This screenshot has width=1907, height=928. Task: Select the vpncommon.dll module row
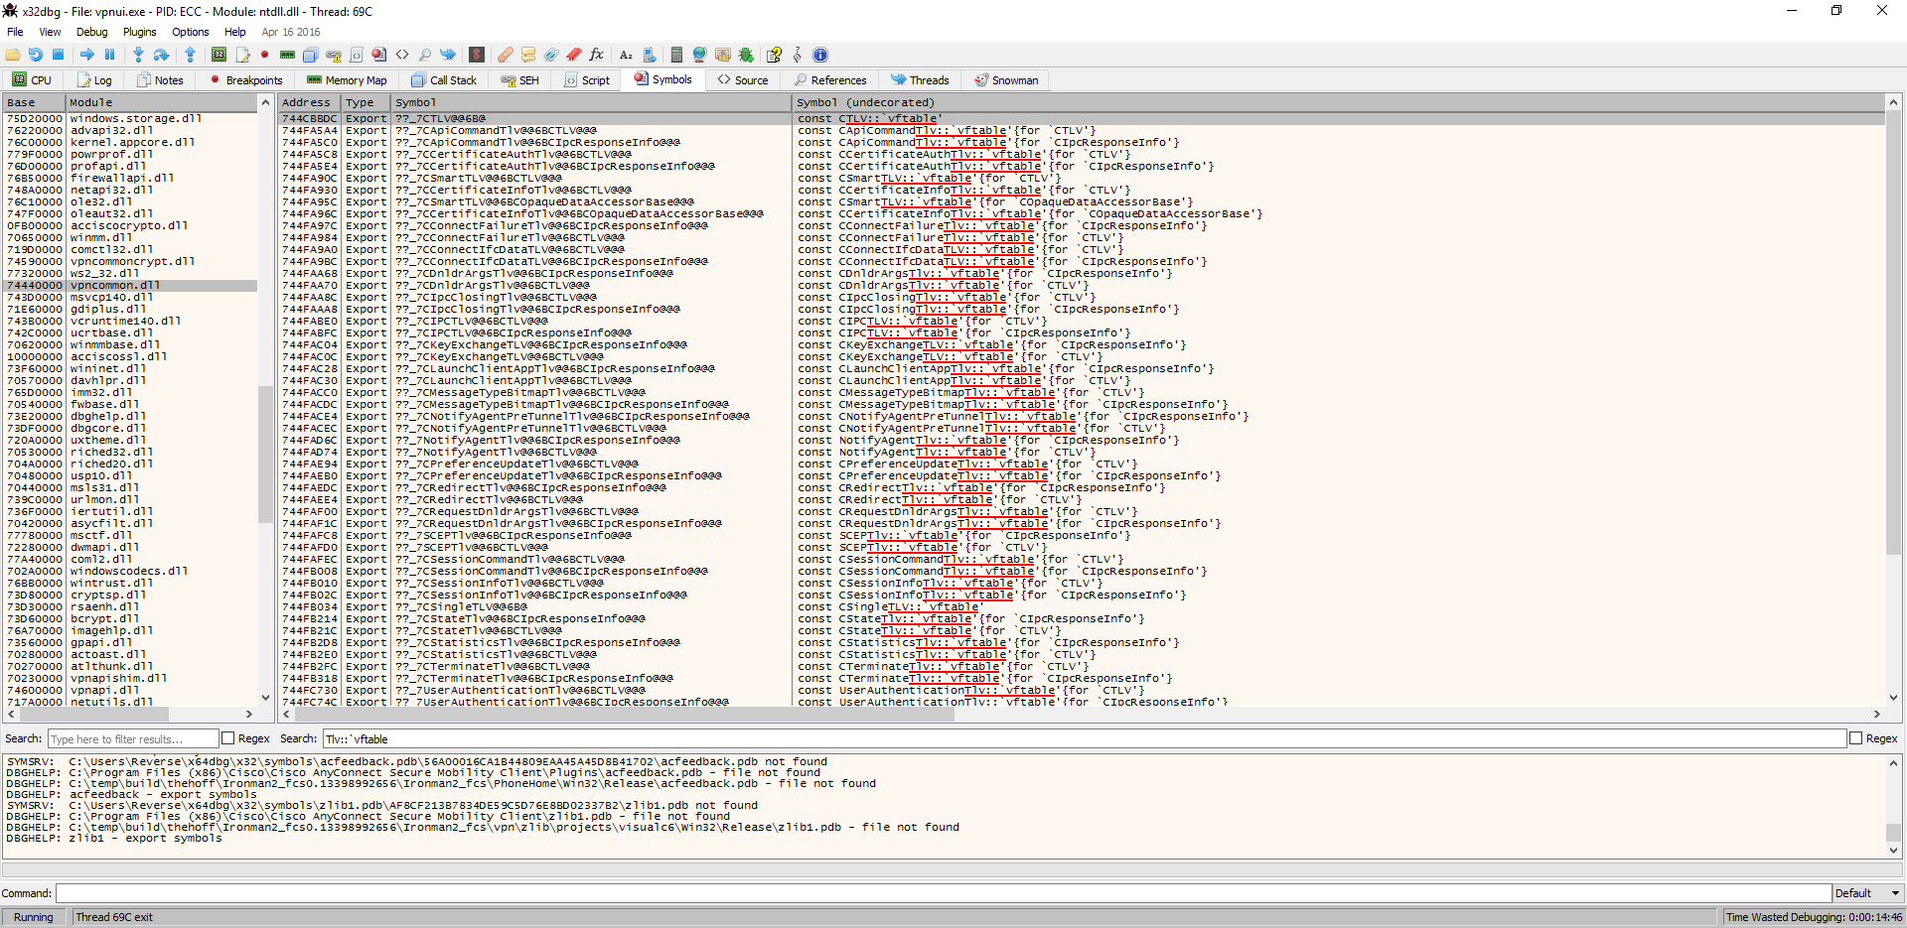point(130,285)
